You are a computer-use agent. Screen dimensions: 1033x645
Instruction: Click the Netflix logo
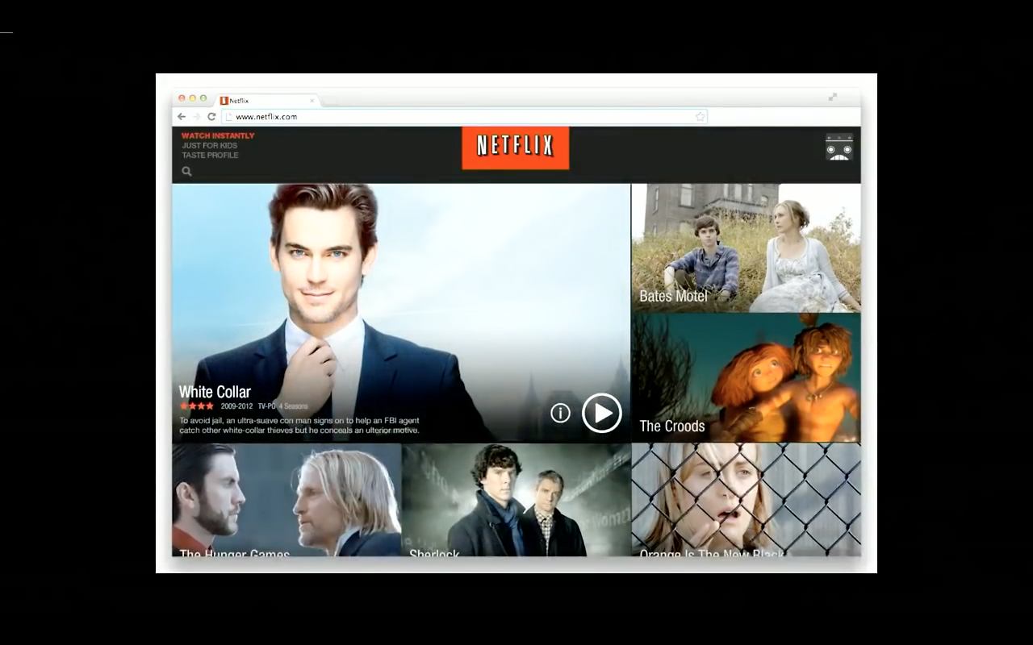515,148
